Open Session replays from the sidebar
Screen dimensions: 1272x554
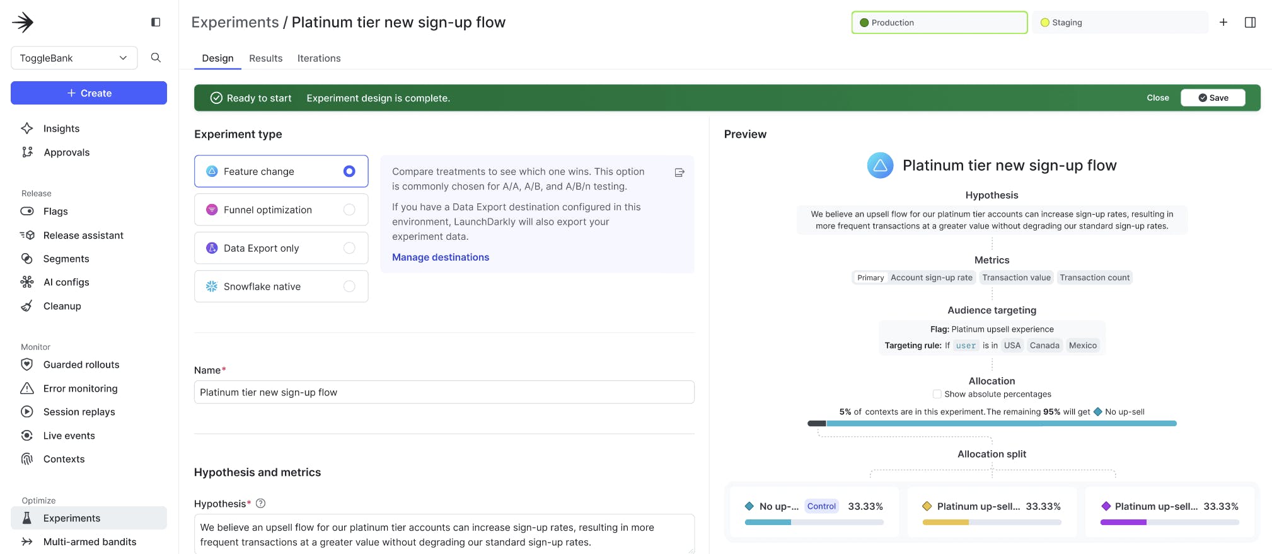pos(79,412)
